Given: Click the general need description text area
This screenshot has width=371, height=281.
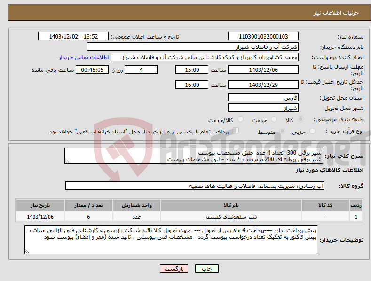Looking at the screenshot, I should point(194,156).
